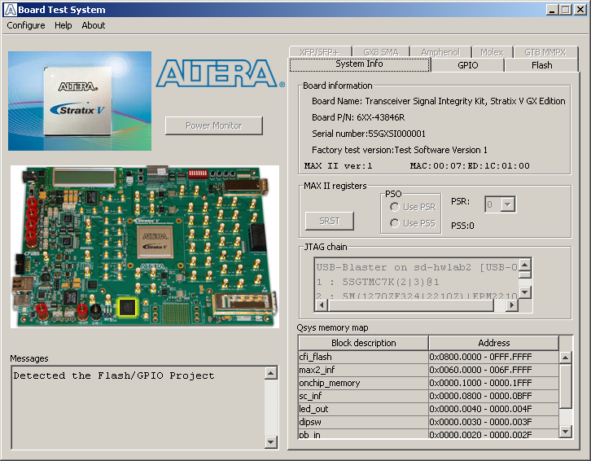
Task: Click the yellow highlighted MAX II chip on board
Action: [128, 307]
